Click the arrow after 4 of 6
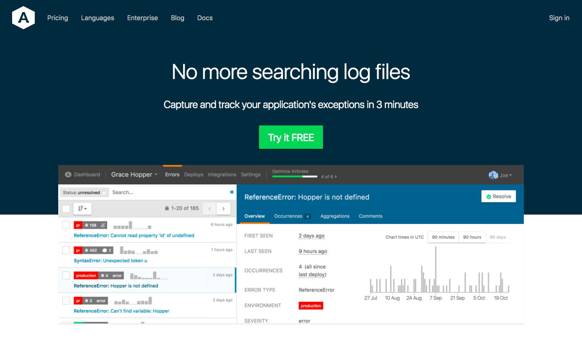The image size is (582, 363). pyautogui.click(x=336, y=177)
